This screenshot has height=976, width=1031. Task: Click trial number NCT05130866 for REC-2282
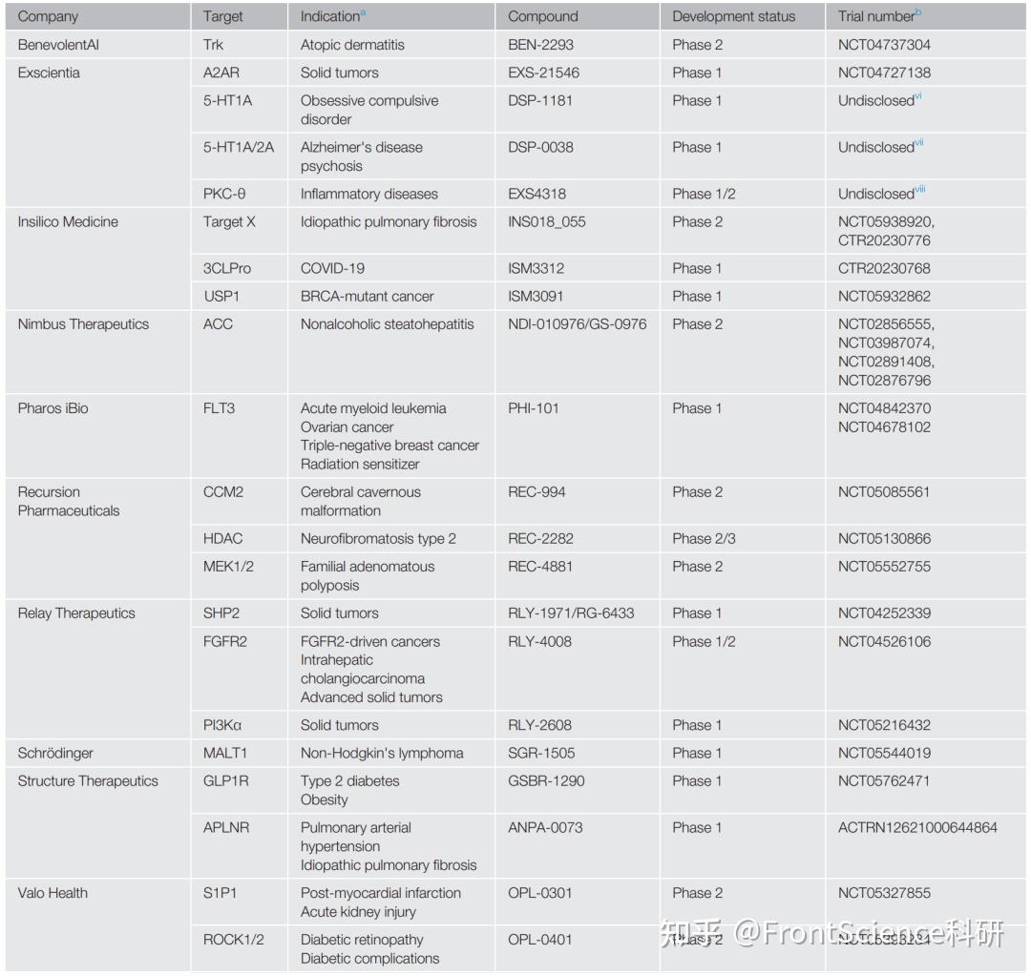tap(884, 539)
